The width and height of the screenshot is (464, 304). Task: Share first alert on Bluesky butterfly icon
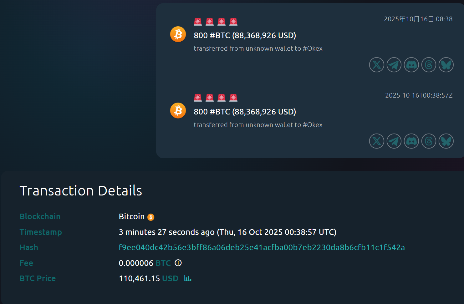[446, 65]
